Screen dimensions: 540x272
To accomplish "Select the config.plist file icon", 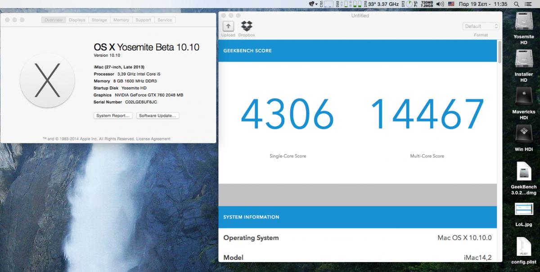I will pos(524,247).
